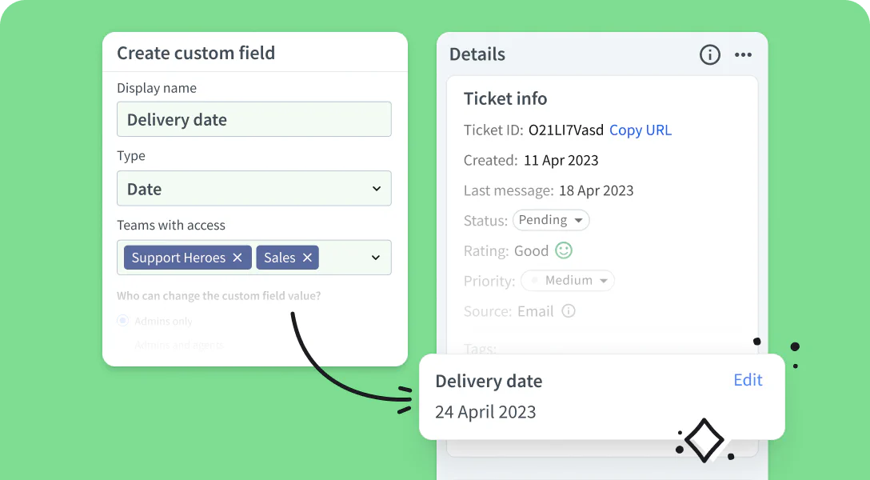Open the Medium priority dropdown
The image size is (870, 480).
[568, 280]
